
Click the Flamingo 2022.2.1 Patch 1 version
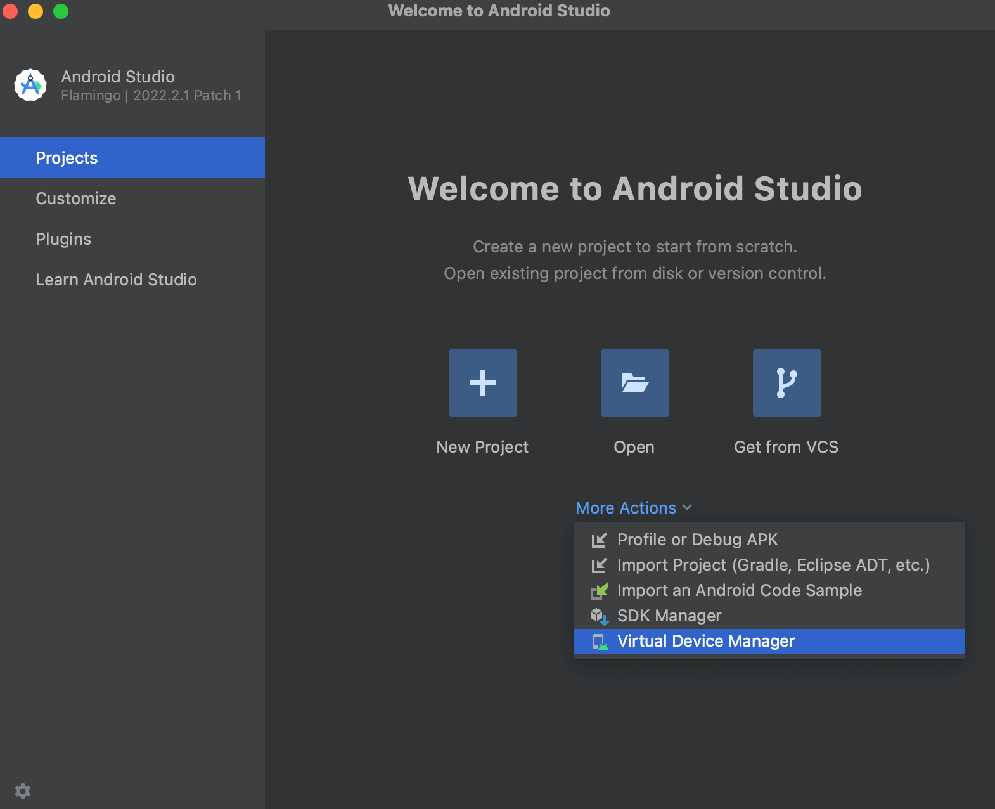pyautogui.click(x=151, y=95)
